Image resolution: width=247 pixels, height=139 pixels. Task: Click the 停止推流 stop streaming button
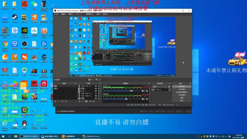182,86
